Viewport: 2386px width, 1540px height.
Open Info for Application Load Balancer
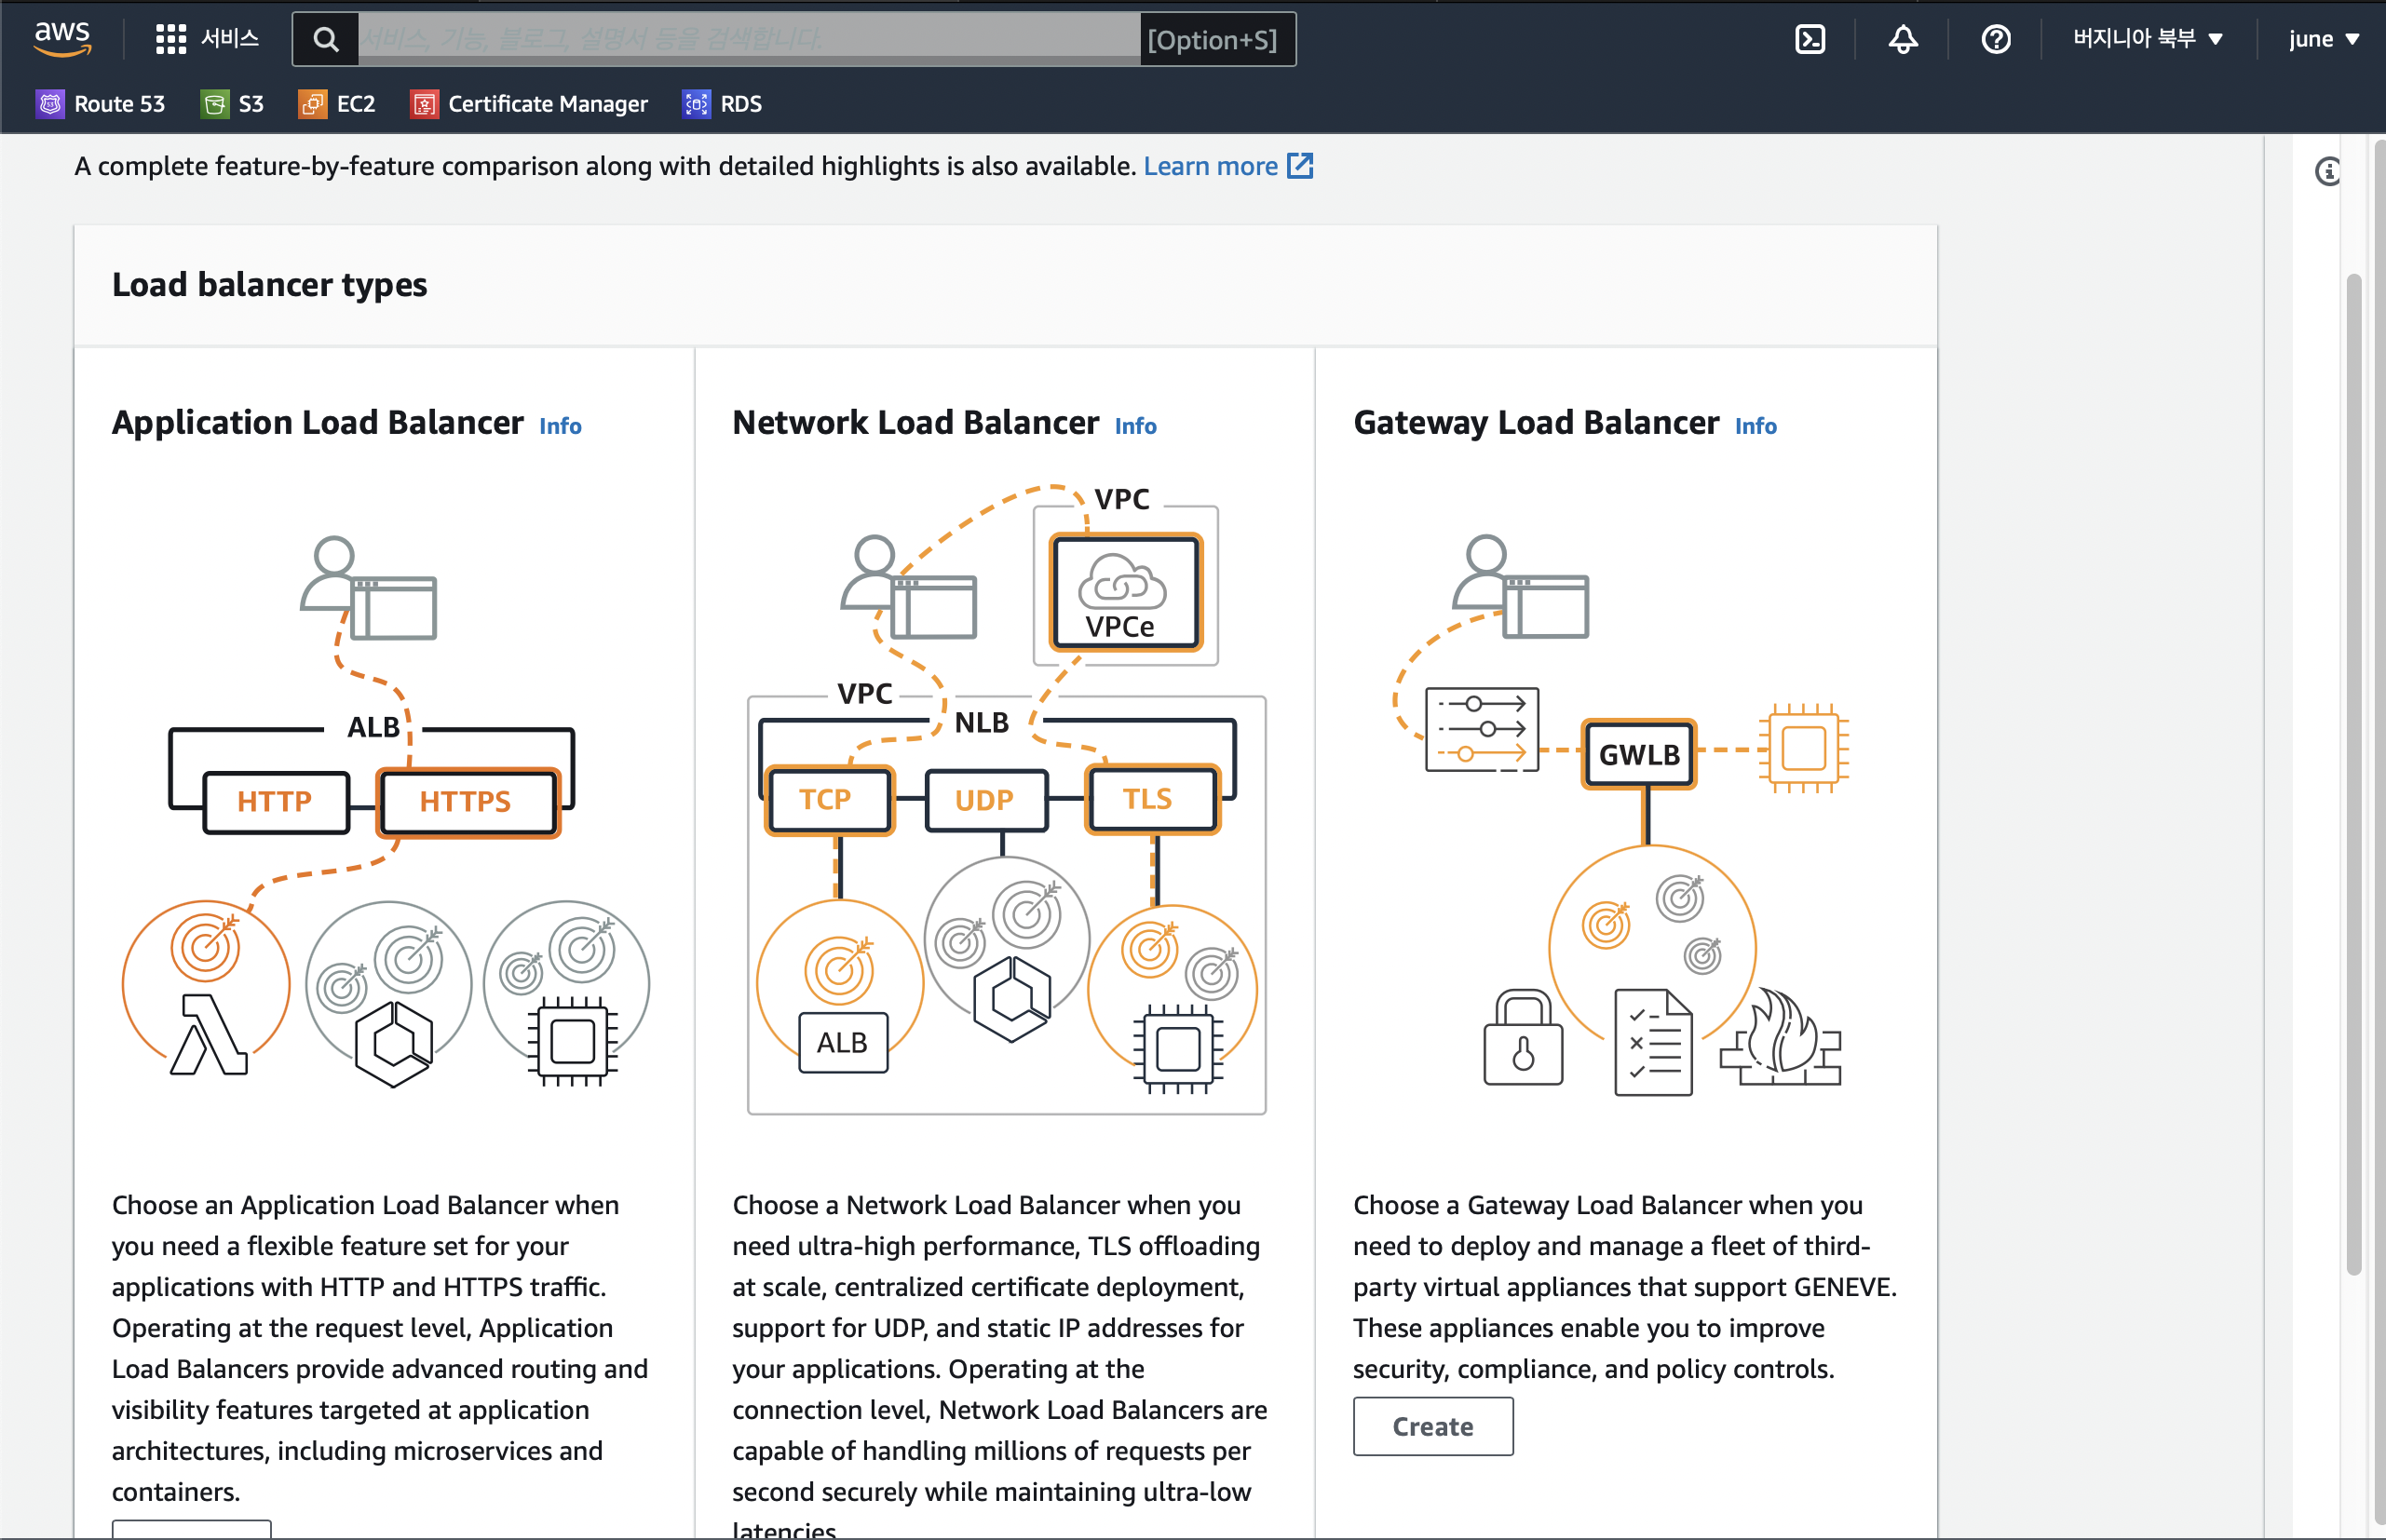pyautogui.click(x=560, y=426)
